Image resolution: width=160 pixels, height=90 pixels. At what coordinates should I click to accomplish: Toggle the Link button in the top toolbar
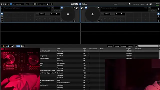(x=27, y=4)
